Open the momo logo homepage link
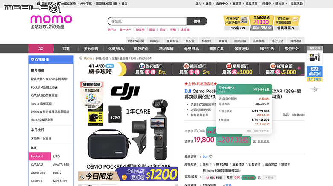The image size is (333, 186). click(51, 19)
